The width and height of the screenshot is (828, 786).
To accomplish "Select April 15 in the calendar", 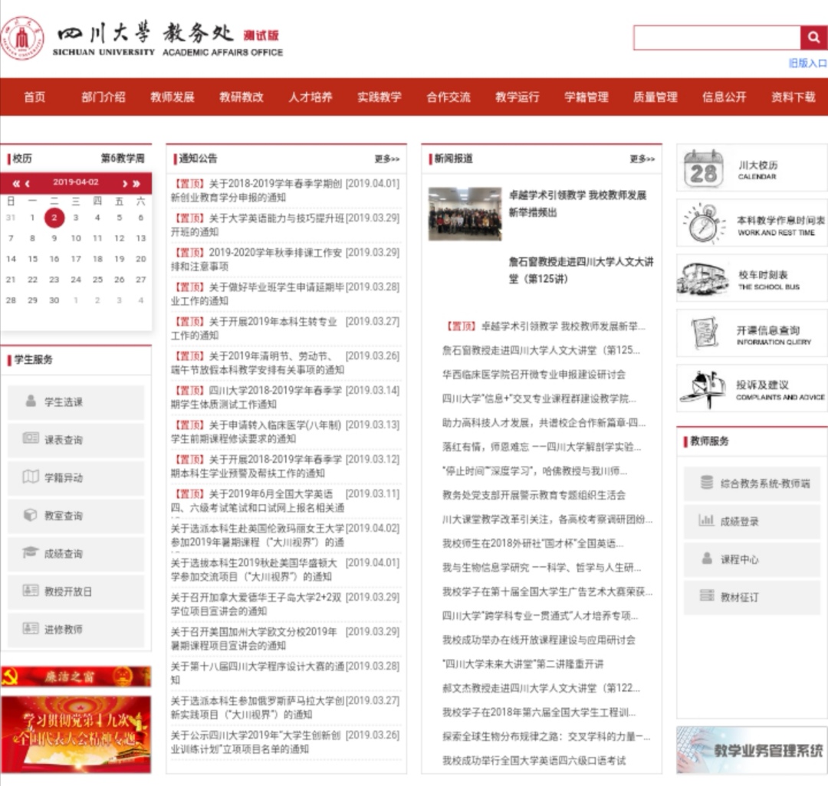I will click(32, 259).
